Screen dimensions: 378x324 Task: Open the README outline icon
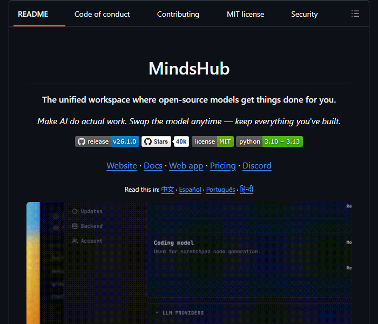coord(355,13)
